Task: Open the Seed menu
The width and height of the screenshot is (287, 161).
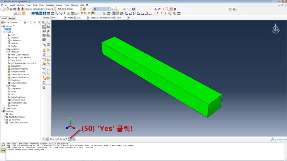Action: click(35, 5)
